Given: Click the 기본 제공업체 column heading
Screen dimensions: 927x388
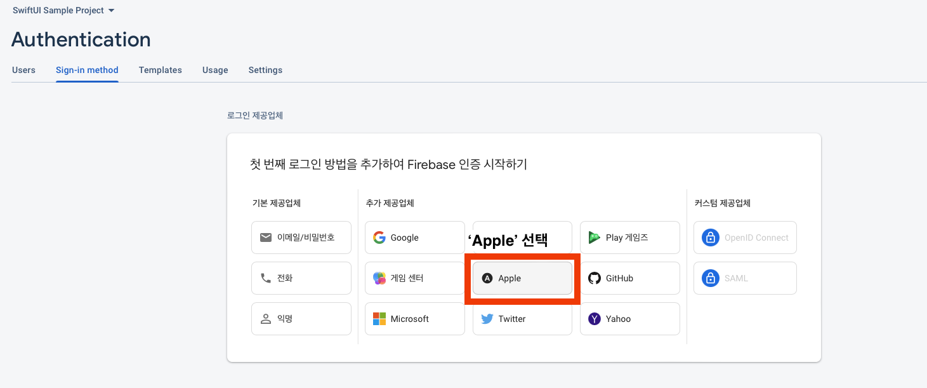Looking at the screenshot, I should 276,203.
